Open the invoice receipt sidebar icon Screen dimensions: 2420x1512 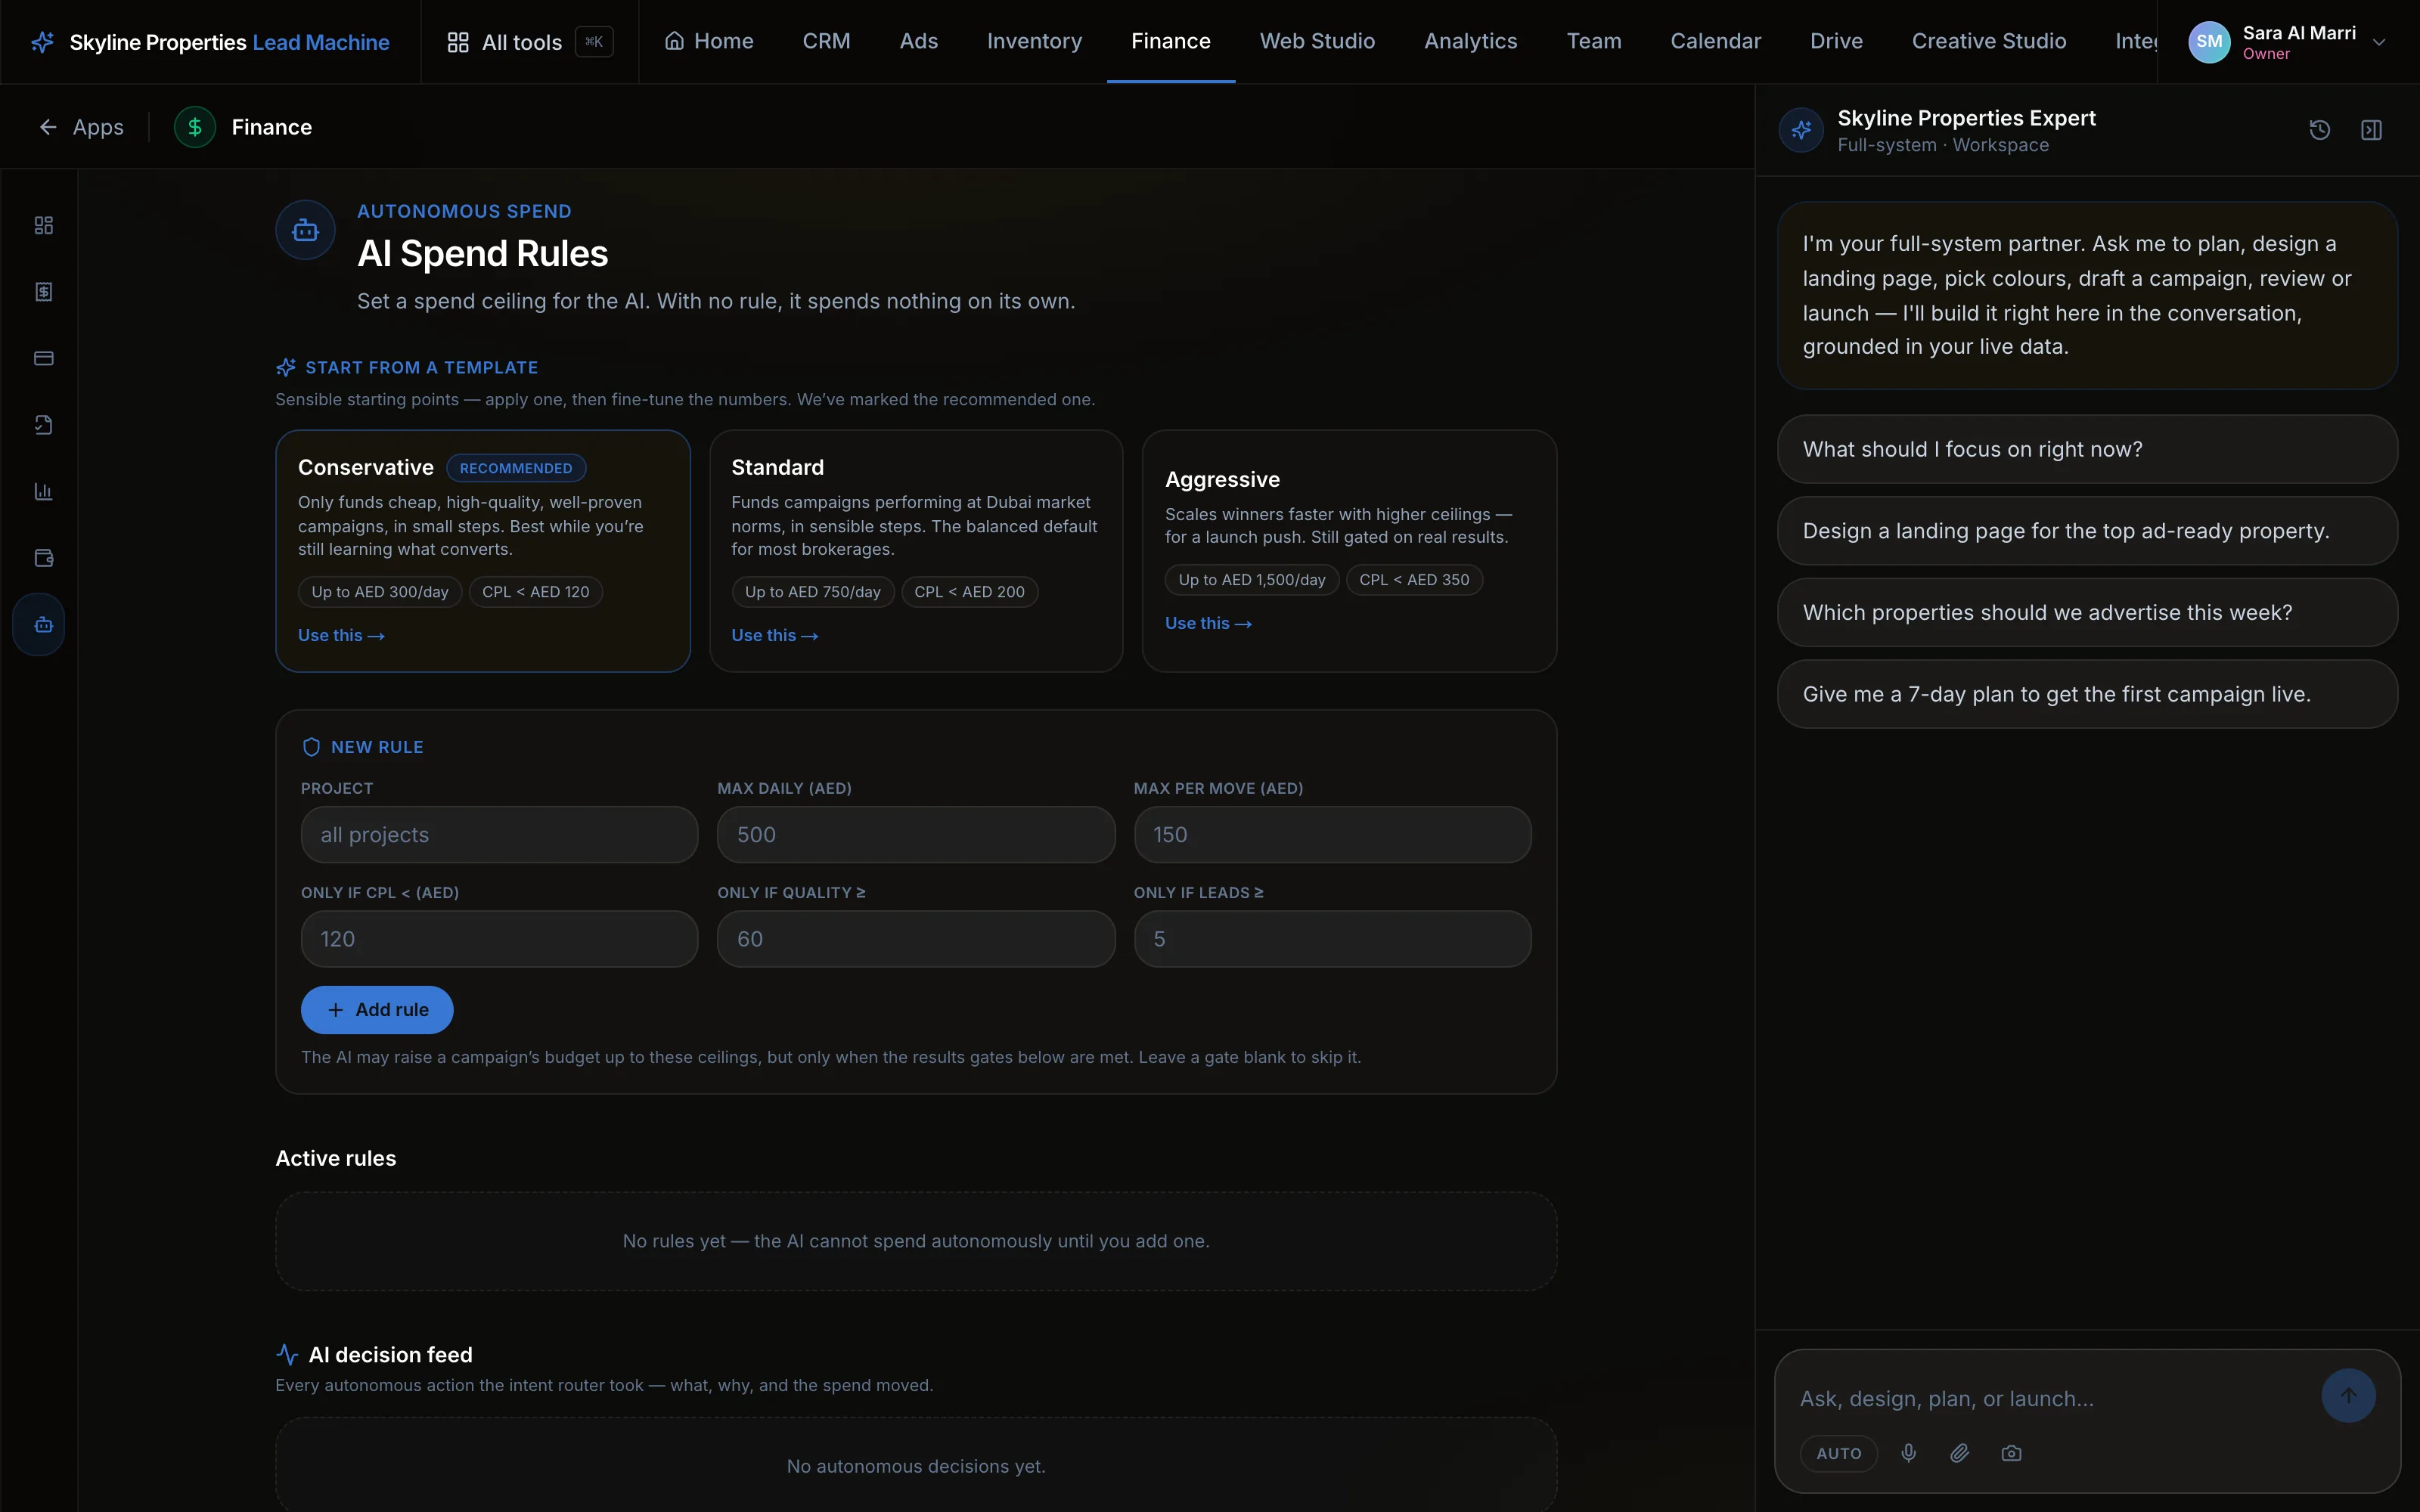click(43, 291)
